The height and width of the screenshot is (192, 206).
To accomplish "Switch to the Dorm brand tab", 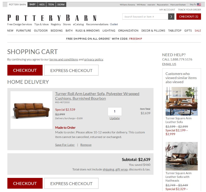I will click(x=61, y=5).
